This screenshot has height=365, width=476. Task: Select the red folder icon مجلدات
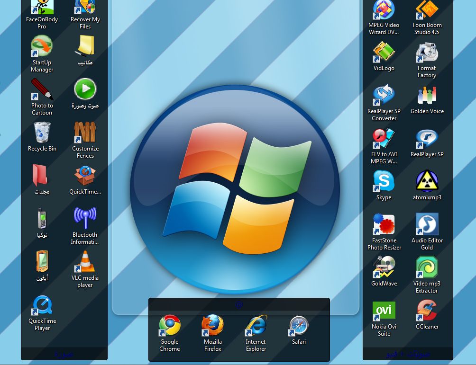(x=40, y=175)
